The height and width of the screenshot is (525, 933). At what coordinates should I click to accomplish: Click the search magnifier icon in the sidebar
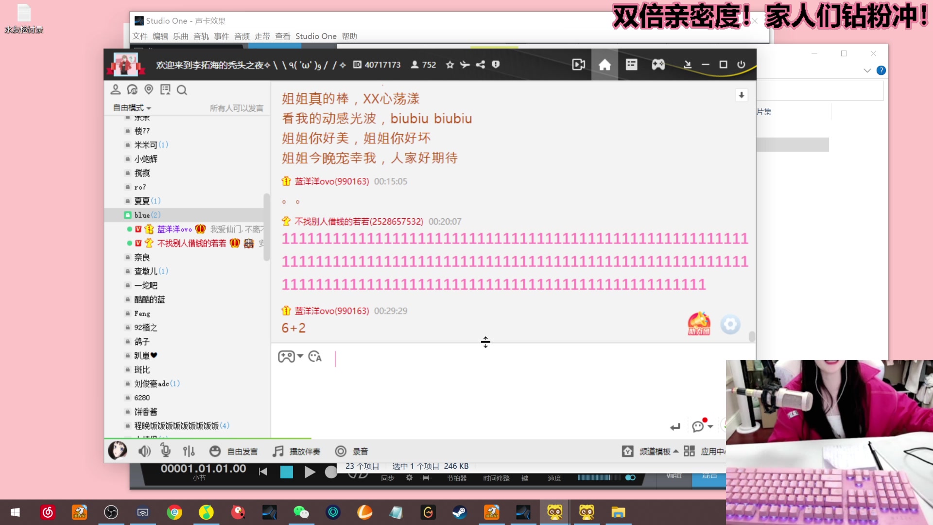[182, 90]
